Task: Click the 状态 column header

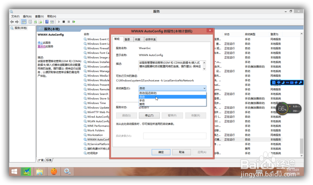Action: [227, 34]
